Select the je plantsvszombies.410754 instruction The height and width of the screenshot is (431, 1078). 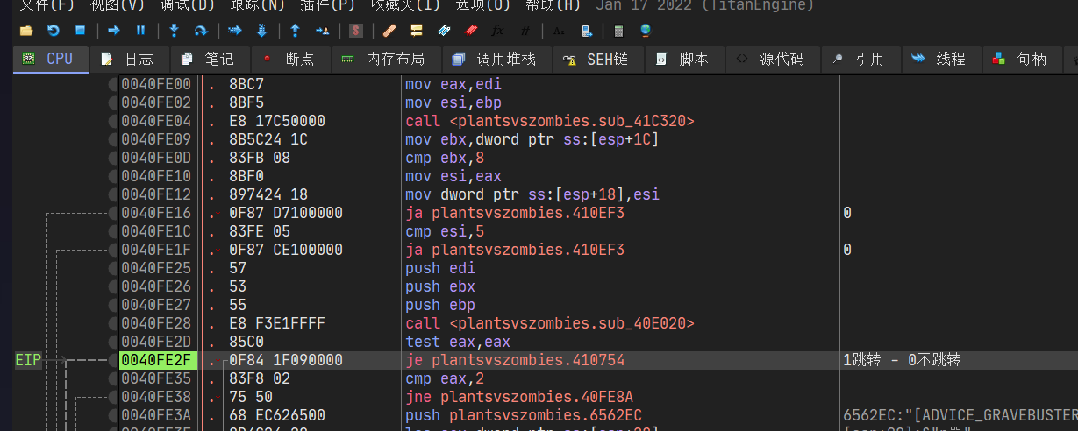pyautogui.click(x=516, y=360)
